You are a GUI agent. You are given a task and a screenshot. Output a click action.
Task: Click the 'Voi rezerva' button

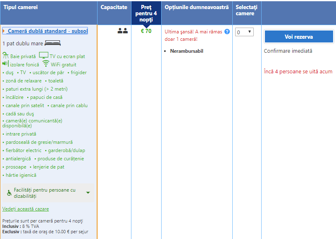click(x=298, y=37)
